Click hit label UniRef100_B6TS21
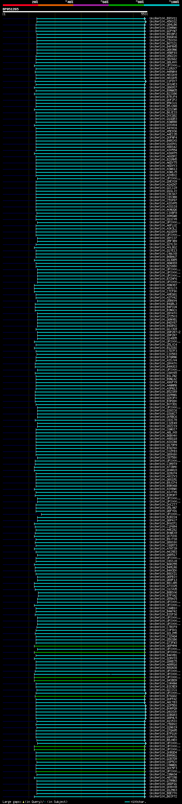 coord(163,43)
